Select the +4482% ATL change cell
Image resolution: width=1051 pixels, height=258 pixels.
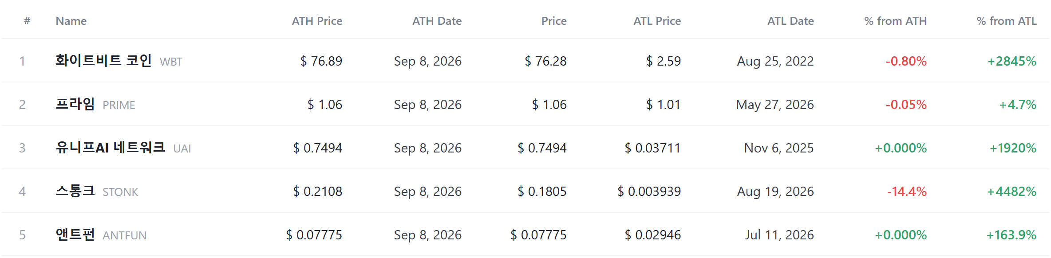pyautogui.click(x=1011, y=192)
